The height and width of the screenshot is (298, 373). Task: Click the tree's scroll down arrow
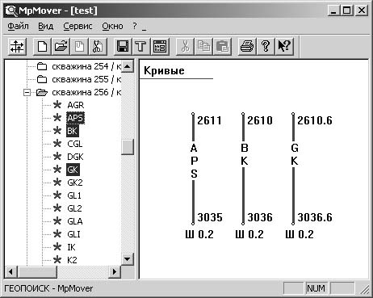click(x=128, y=259)
